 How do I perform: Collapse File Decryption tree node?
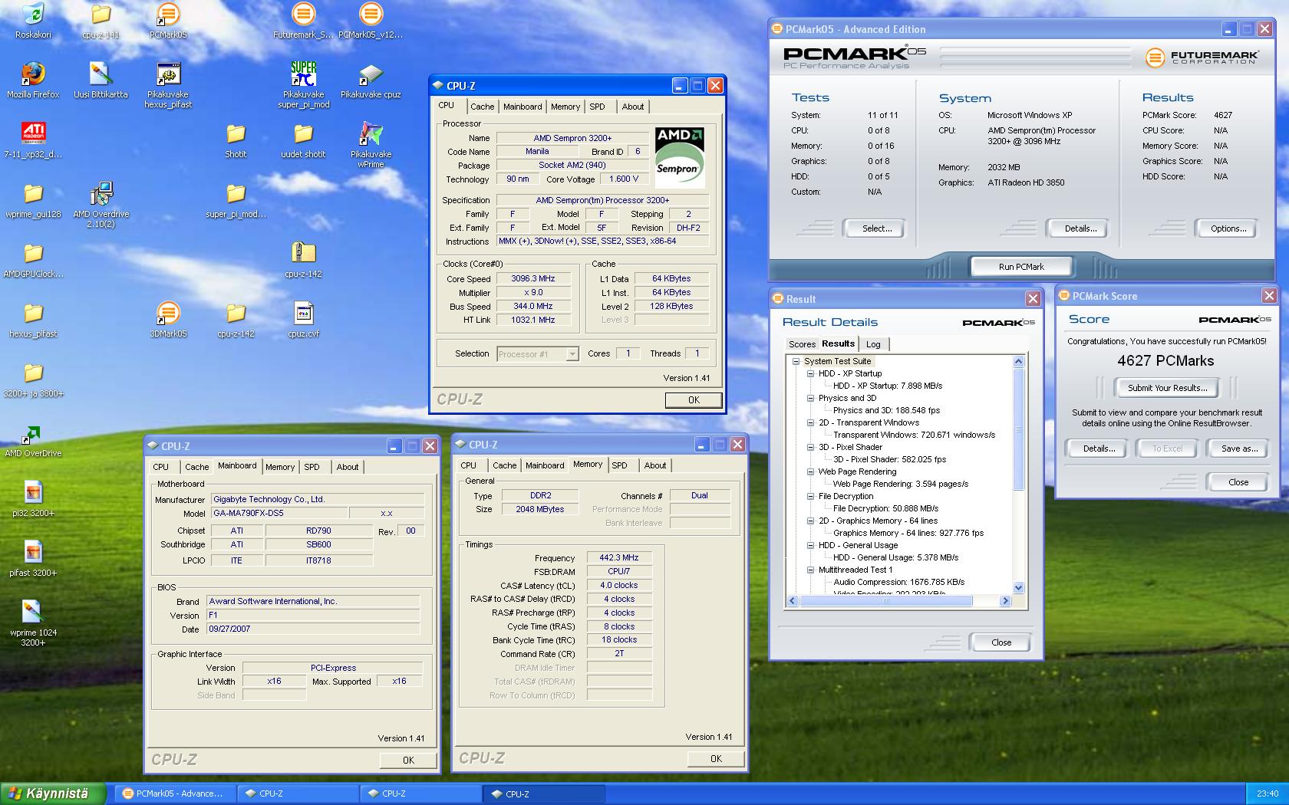(x=810, y=496)
